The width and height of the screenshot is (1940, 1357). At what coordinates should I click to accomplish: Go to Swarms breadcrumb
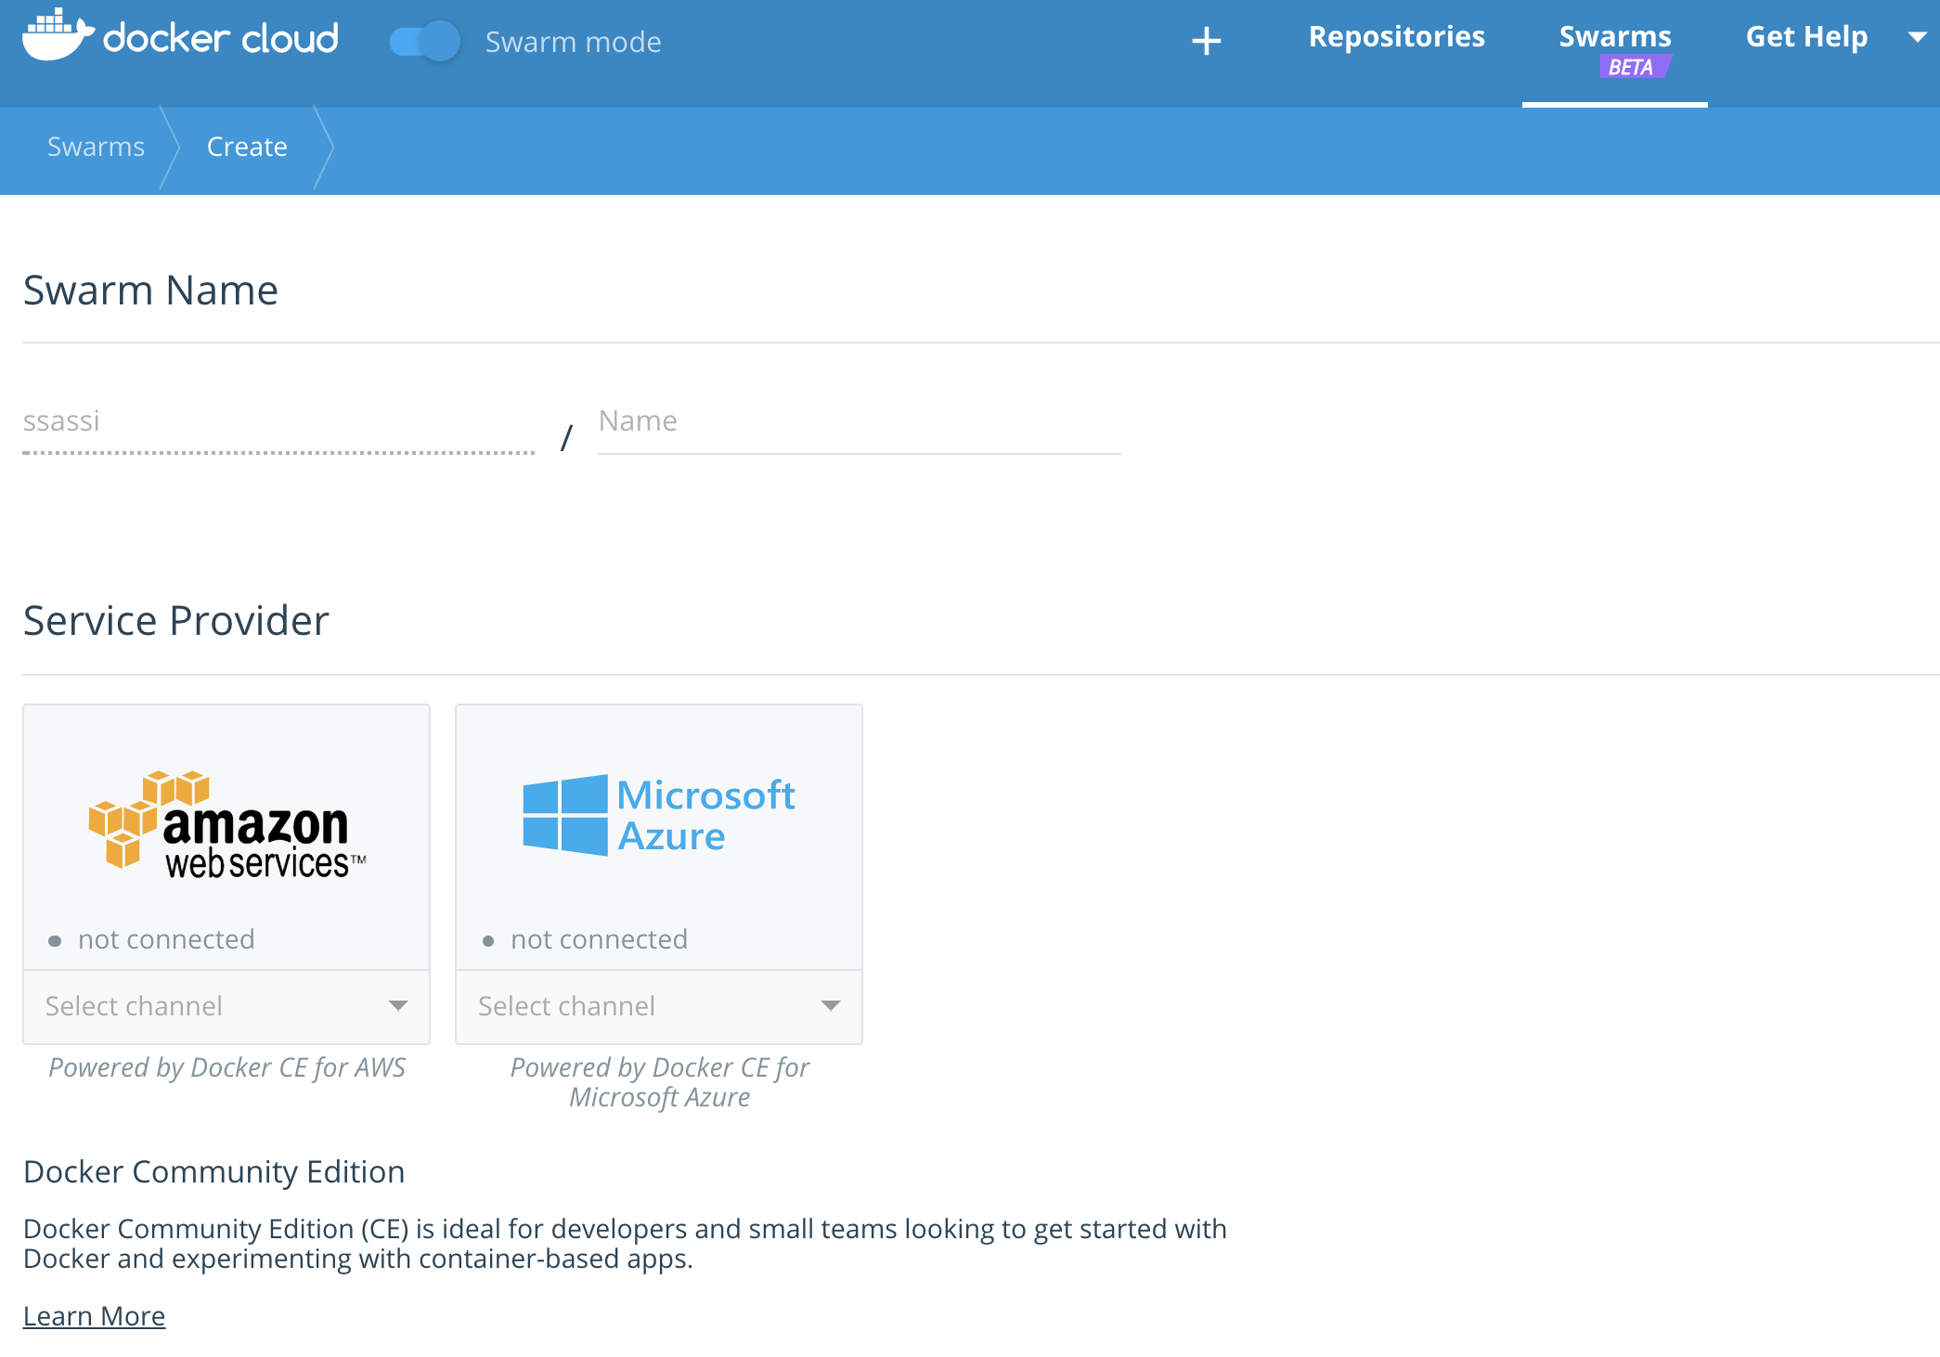click(96, 147)
